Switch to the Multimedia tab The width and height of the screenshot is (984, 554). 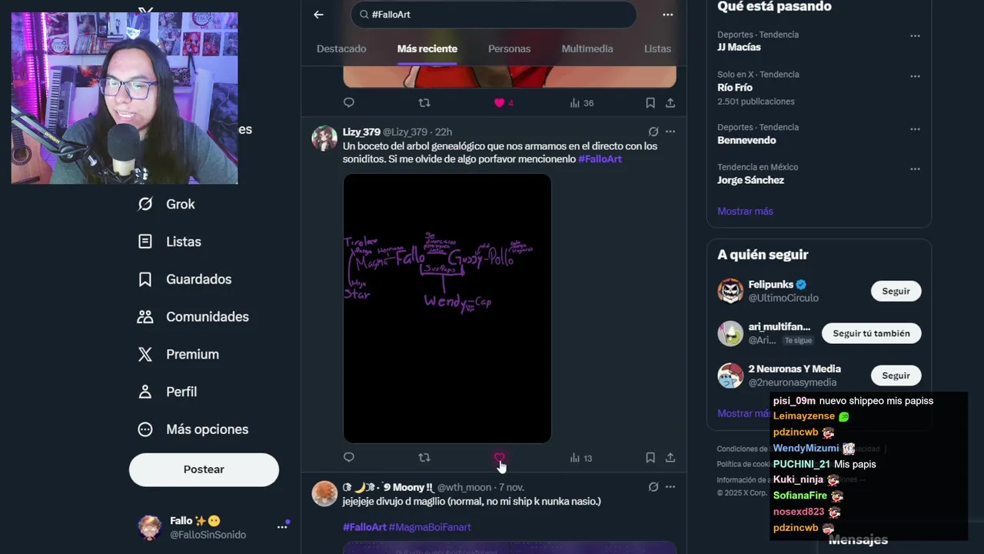[x=587, y=48]
